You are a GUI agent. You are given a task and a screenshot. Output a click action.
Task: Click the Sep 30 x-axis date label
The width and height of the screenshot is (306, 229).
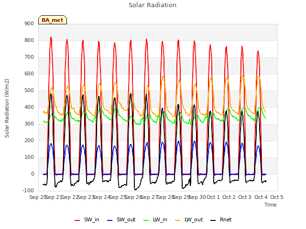coord(197,197)
